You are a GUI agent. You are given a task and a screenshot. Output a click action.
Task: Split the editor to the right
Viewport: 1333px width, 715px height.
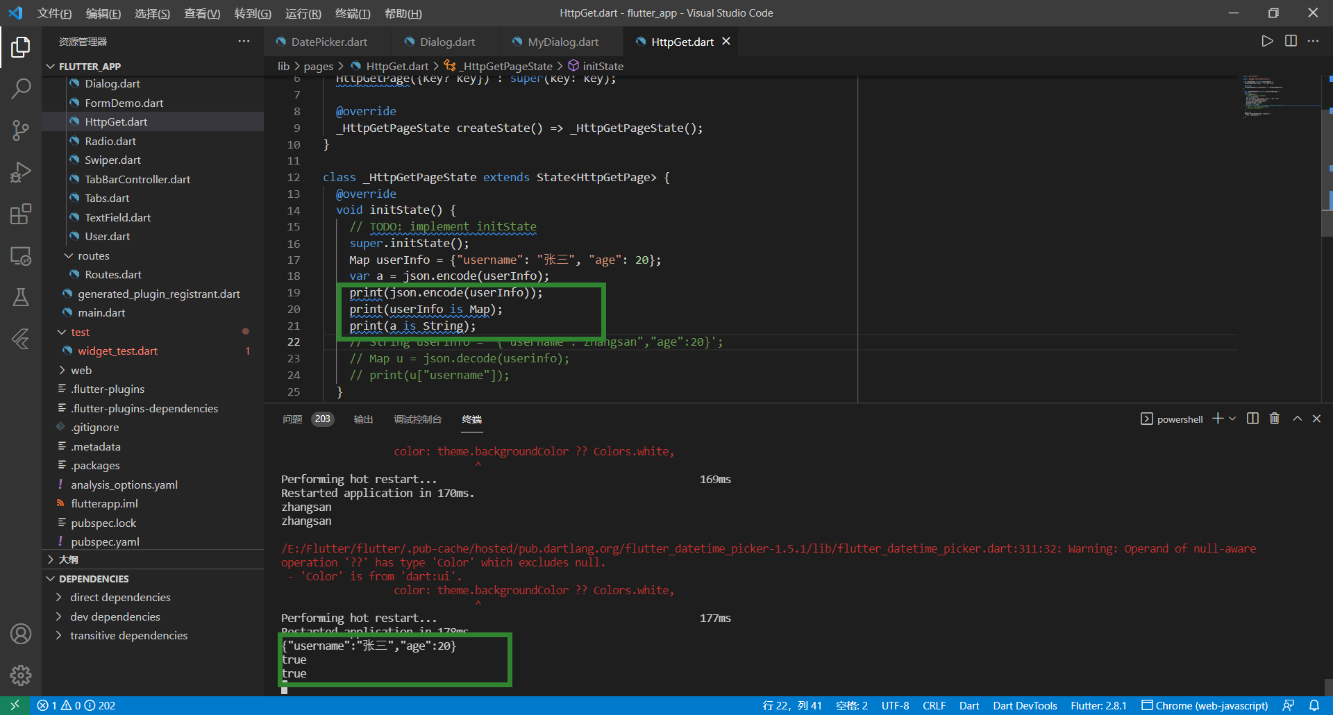1291,42
